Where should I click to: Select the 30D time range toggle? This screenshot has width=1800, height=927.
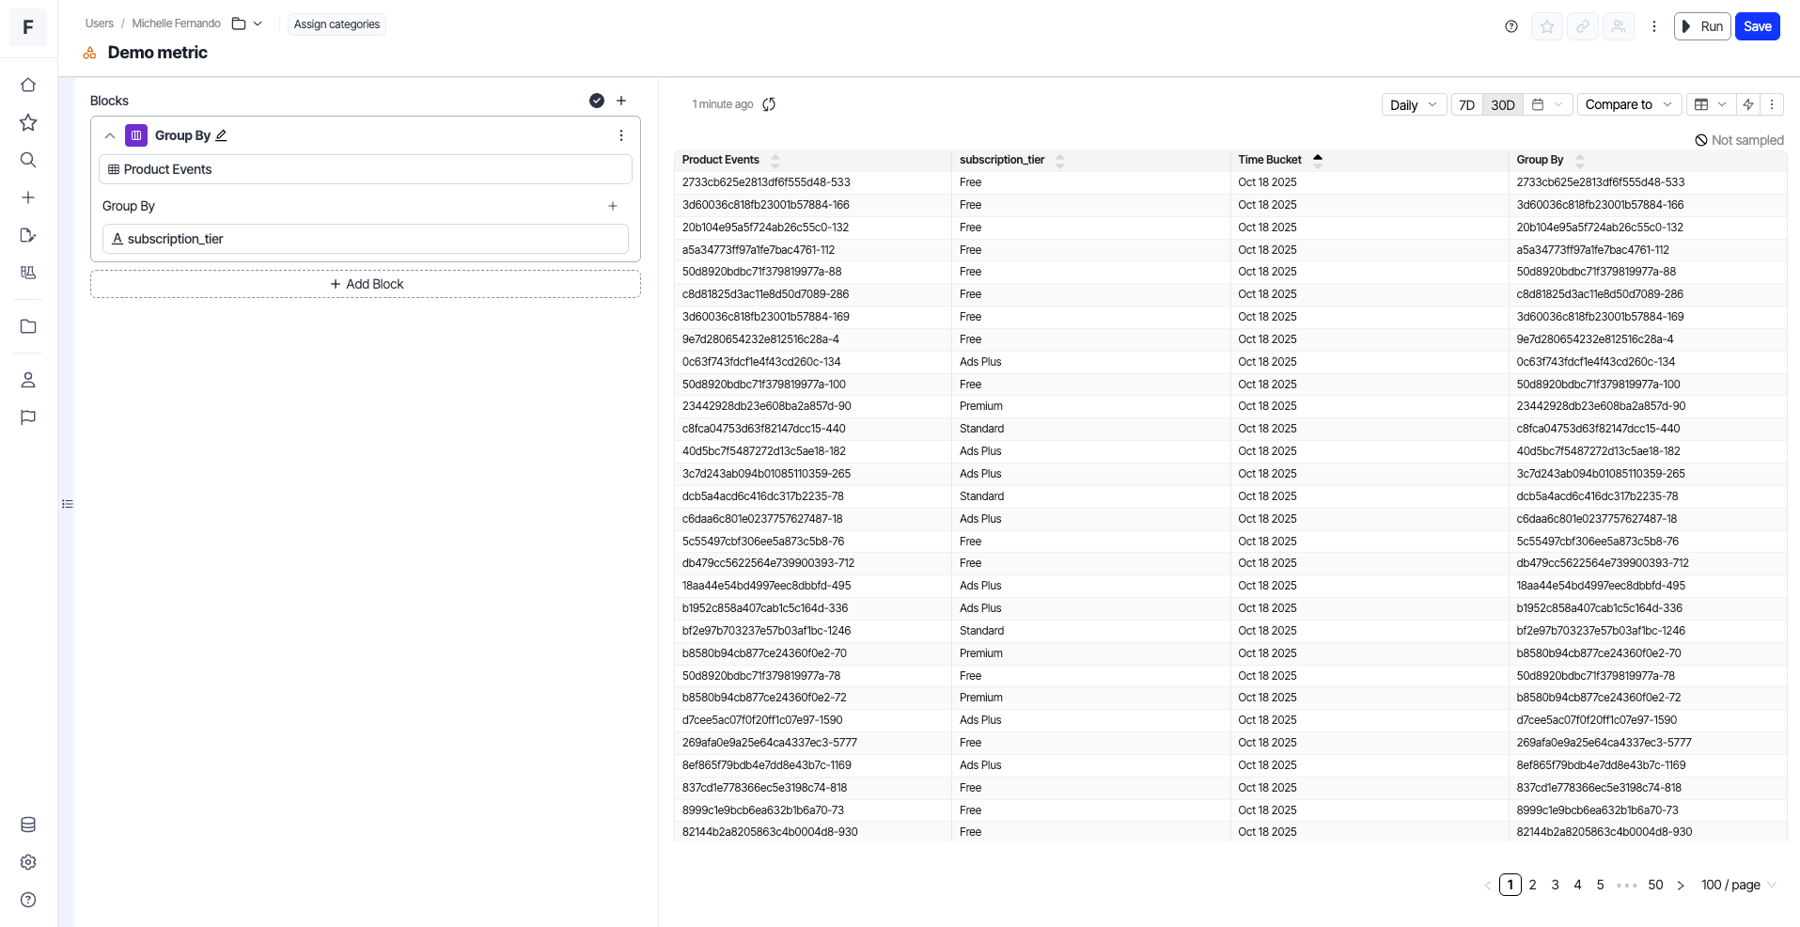[x=1502, y=104]
